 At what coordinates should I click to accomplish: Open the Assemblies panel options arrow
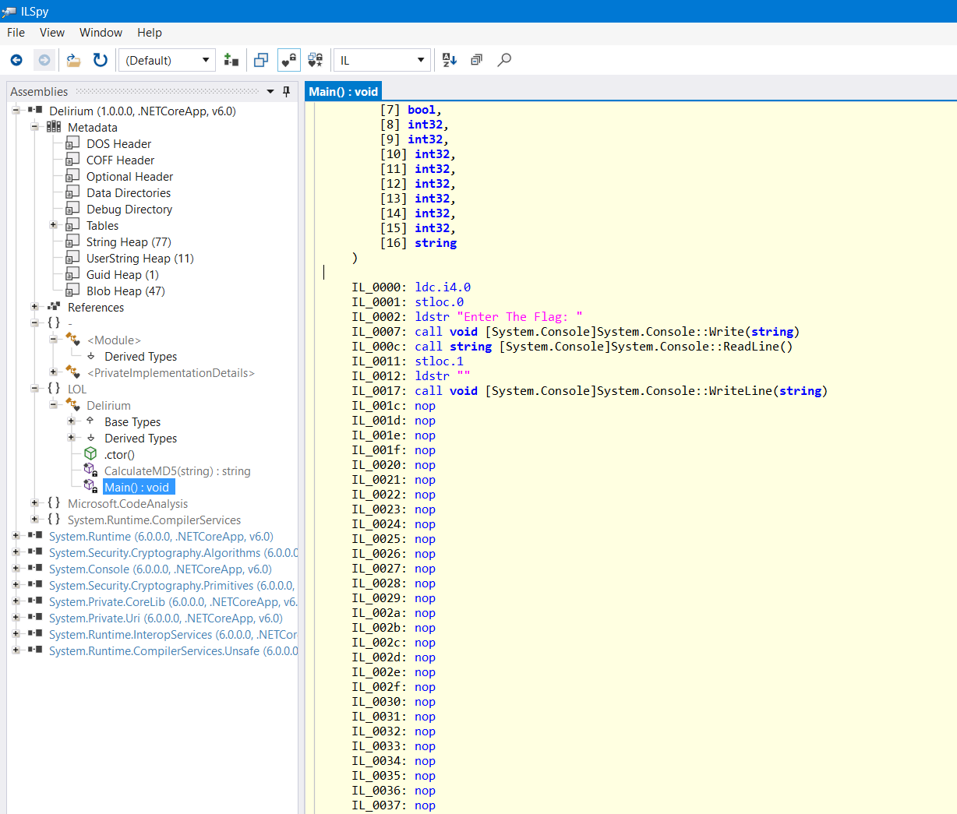(x=270, y=92)
